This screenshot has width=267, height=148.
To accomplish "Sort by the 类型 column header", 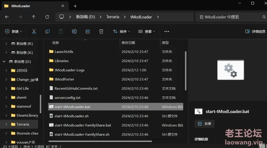I will pos(165,43).
